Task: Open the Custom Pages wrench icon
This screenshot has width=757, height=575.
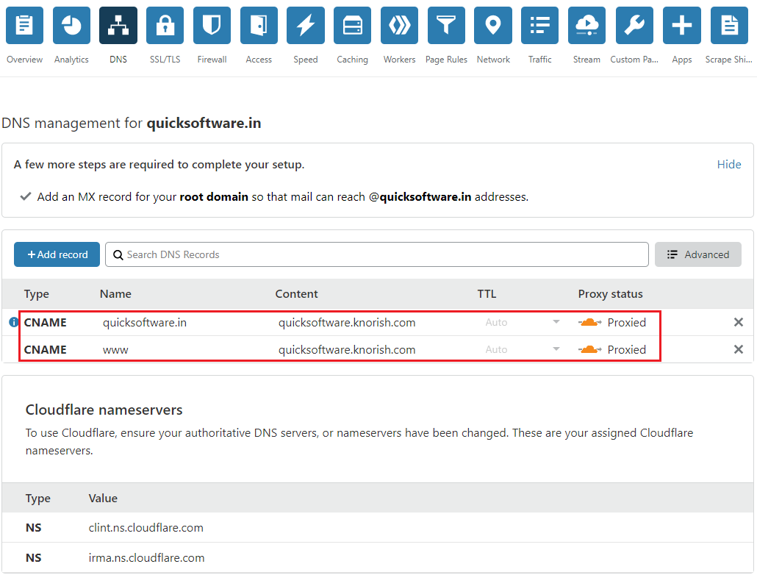Action: pos(634,25)
